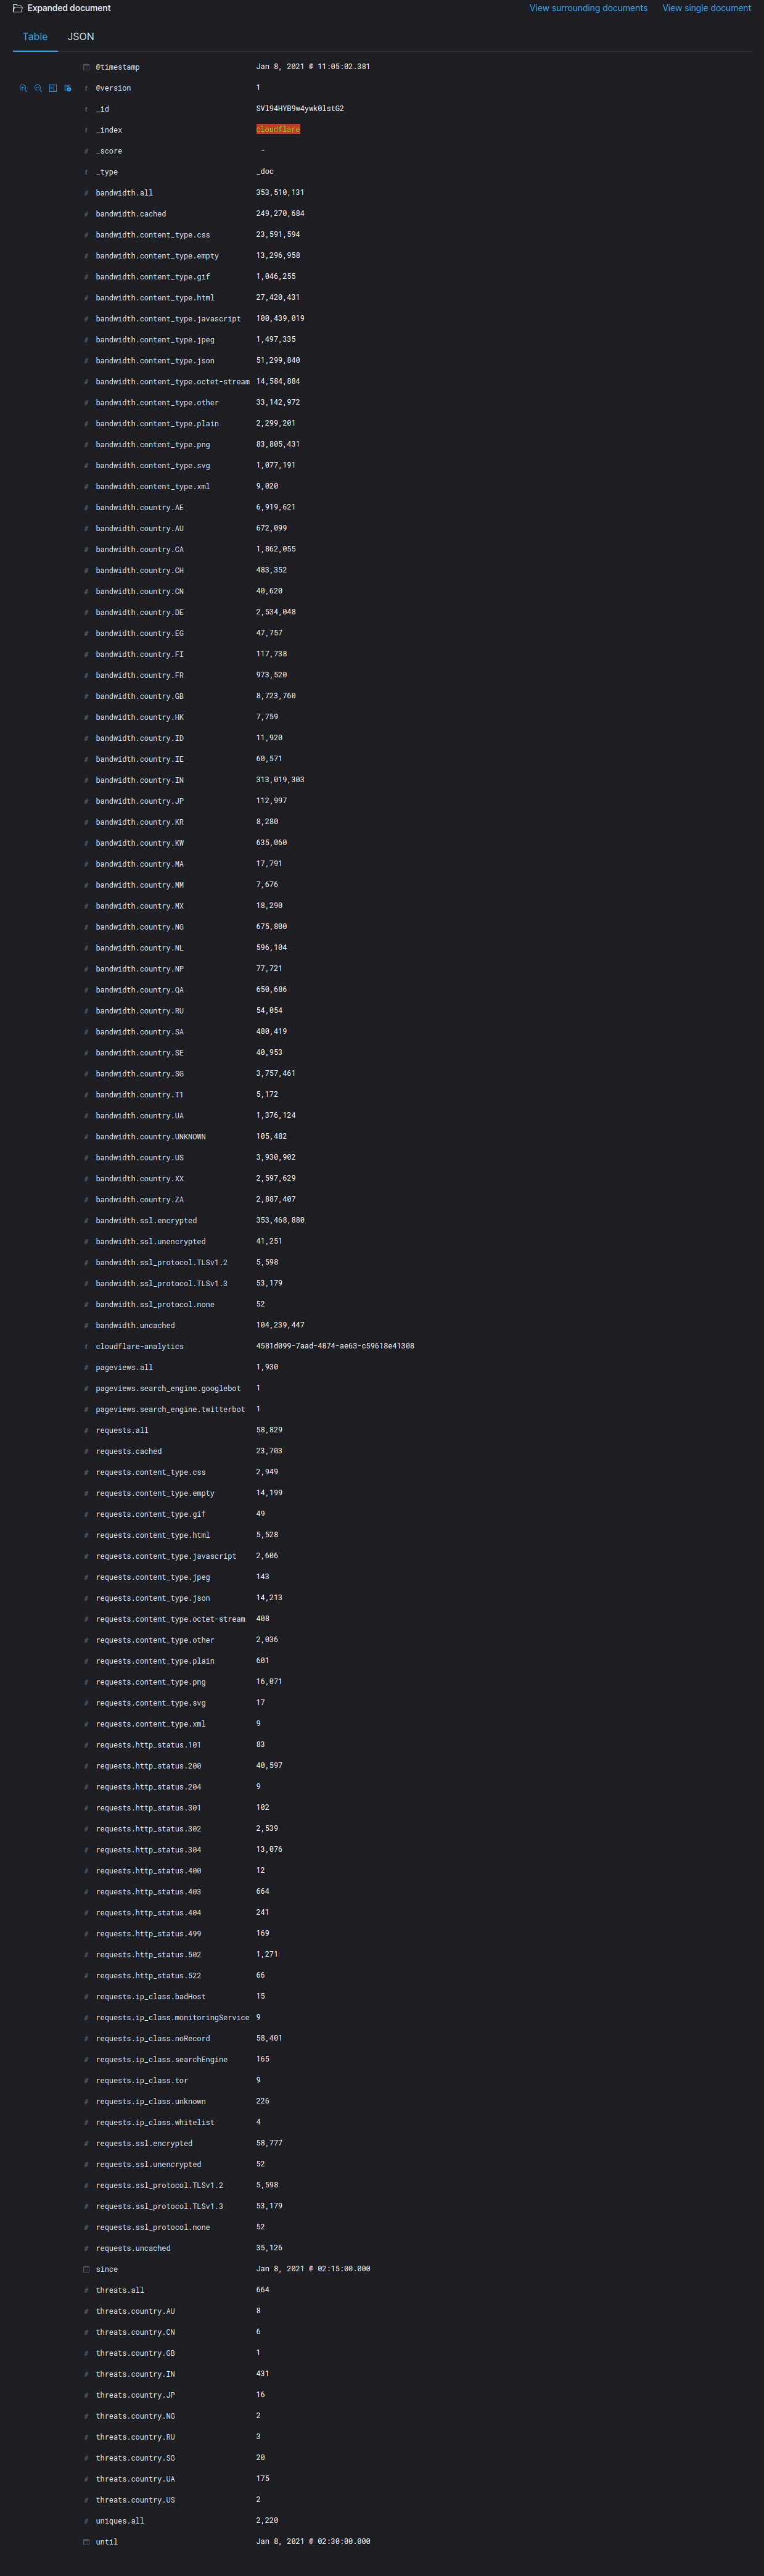Image resolution: width=764 pixels, height=2576 pixels.
Task: Filter out value on @version field
Action: pyautogui.click(x=38, y=88)
